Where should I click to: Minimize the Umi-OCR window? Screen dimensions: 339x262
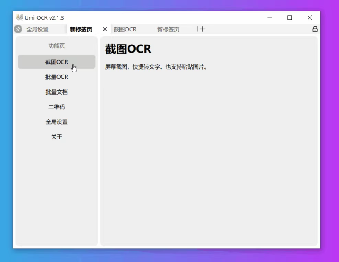[270, 17]
